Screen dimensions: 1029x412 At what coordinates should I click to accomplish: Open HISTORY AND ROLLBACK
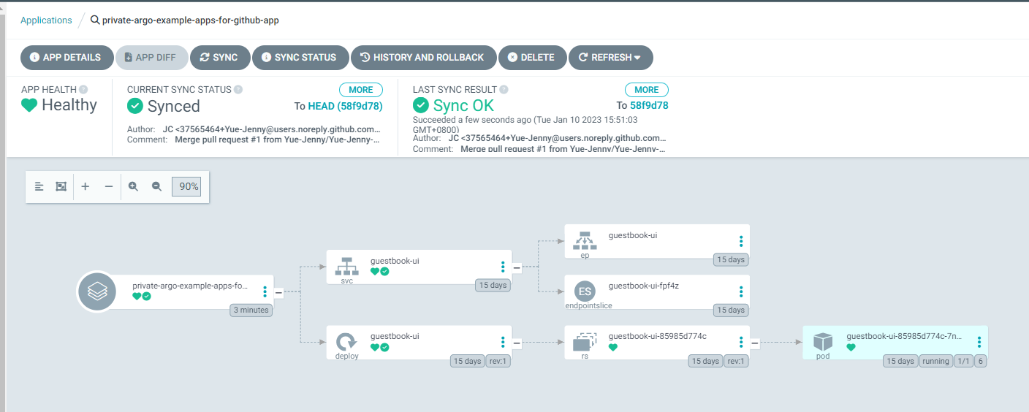(423, 57)
